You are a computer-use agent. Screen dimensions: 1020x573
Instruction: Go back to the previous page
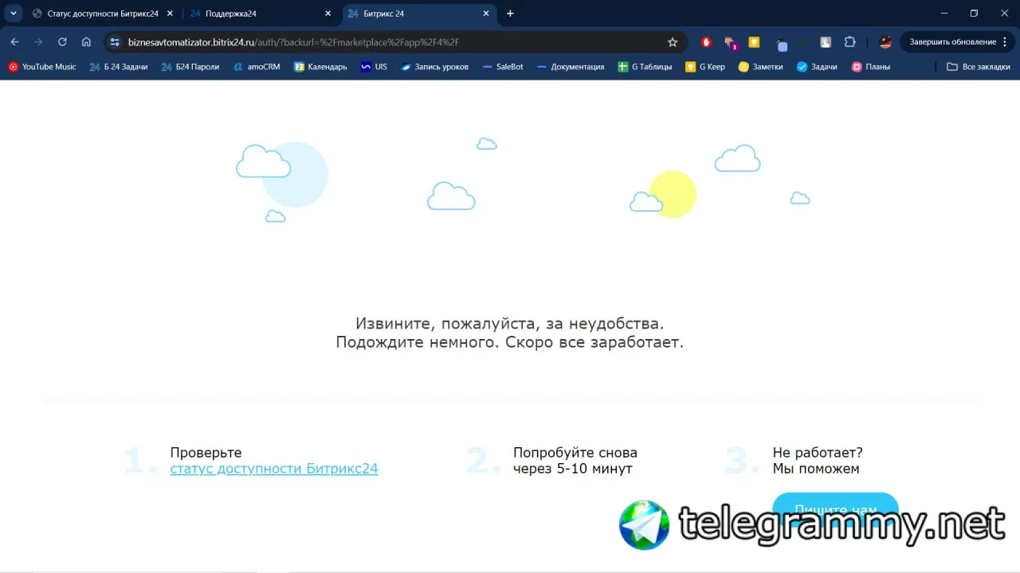coord(14,42)
